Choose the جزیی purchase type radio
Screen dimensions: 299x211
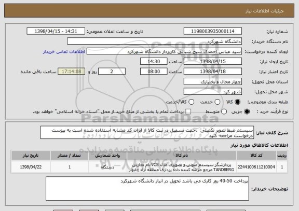[247, 111]
